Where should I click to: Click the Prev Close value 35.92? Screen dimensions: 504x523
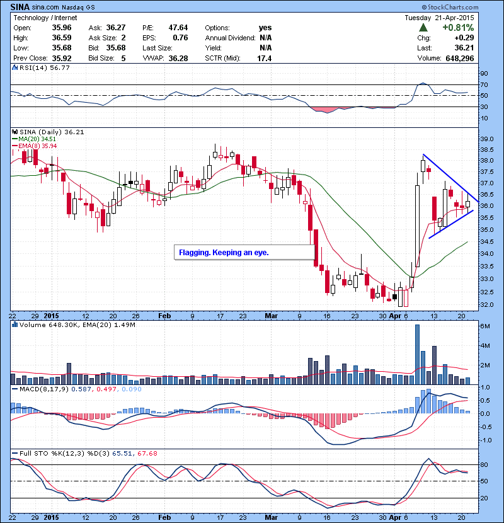[x=62, y=59]
